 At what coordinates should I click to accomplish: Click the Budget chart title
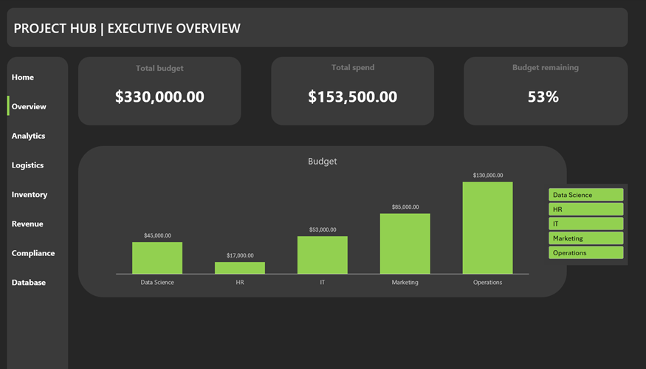[x=322, y=162]
